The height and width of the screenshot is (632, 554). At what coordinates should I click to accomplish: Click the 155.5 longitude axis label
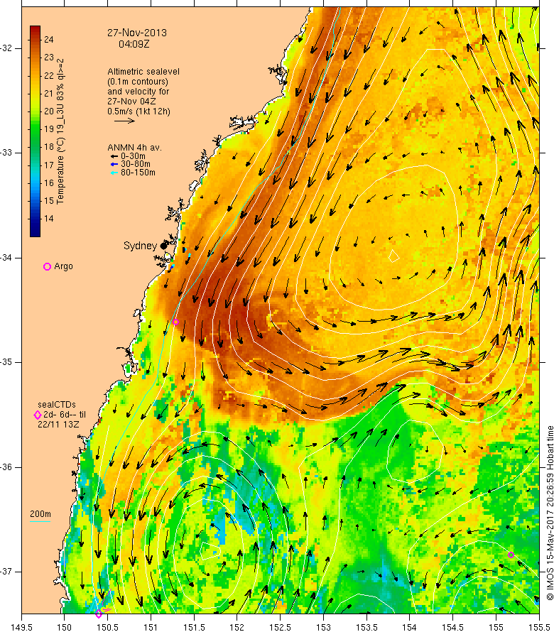coord(539,627)
